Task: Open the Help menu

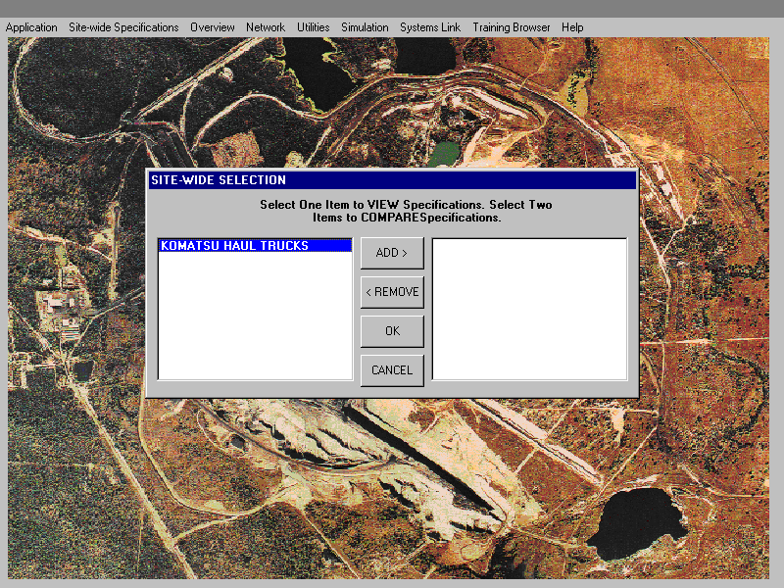Action: [572, 27]
